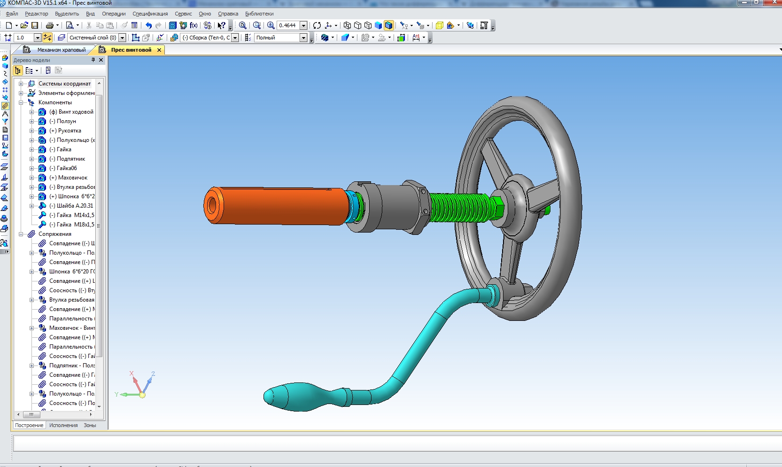The image size is (782, 467).
Task: Toggle perspective projection yellow cube icon
Action: point(440,25)
